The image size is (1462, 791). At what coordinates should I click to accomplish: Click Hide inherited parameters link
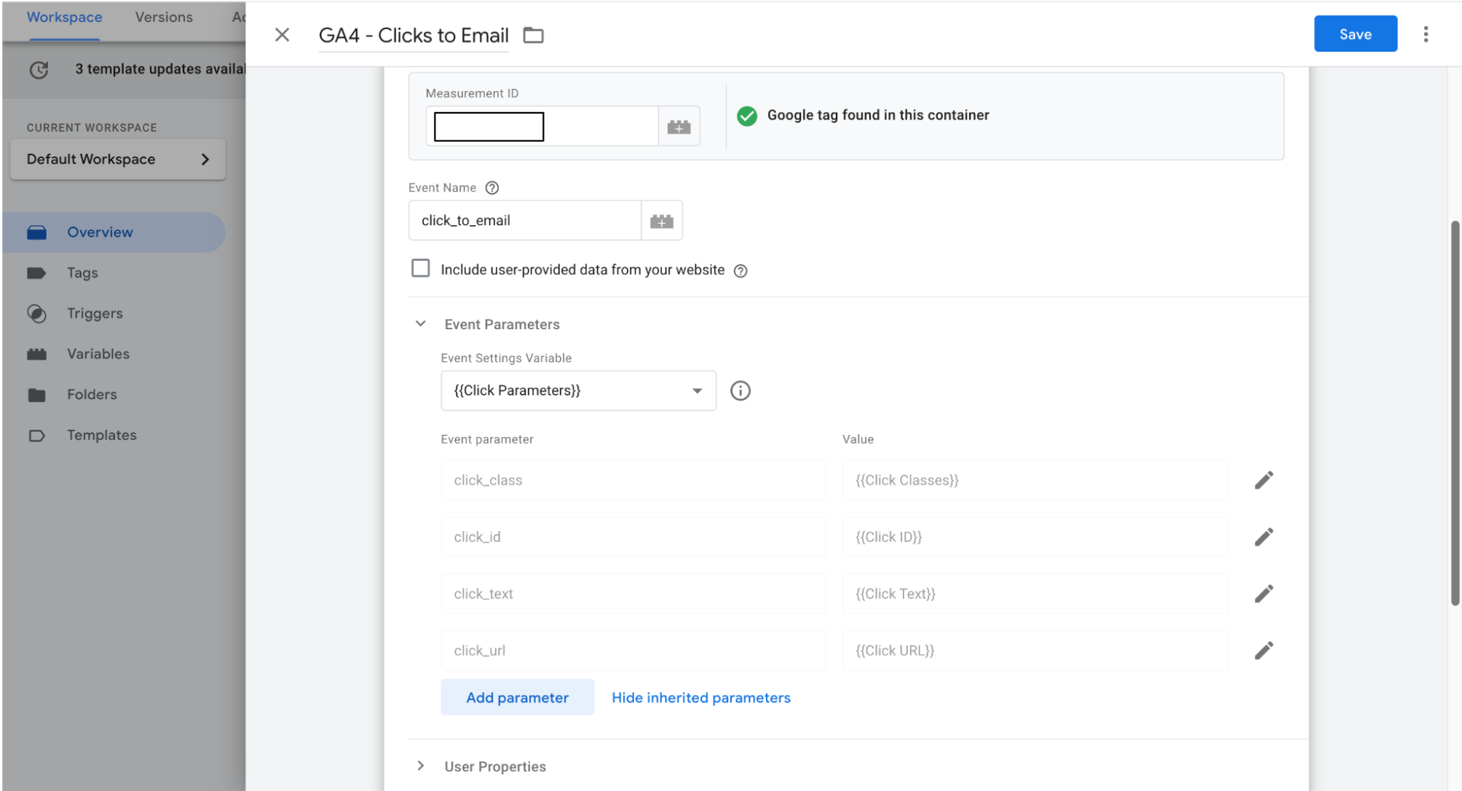click(x=700, y=698)
